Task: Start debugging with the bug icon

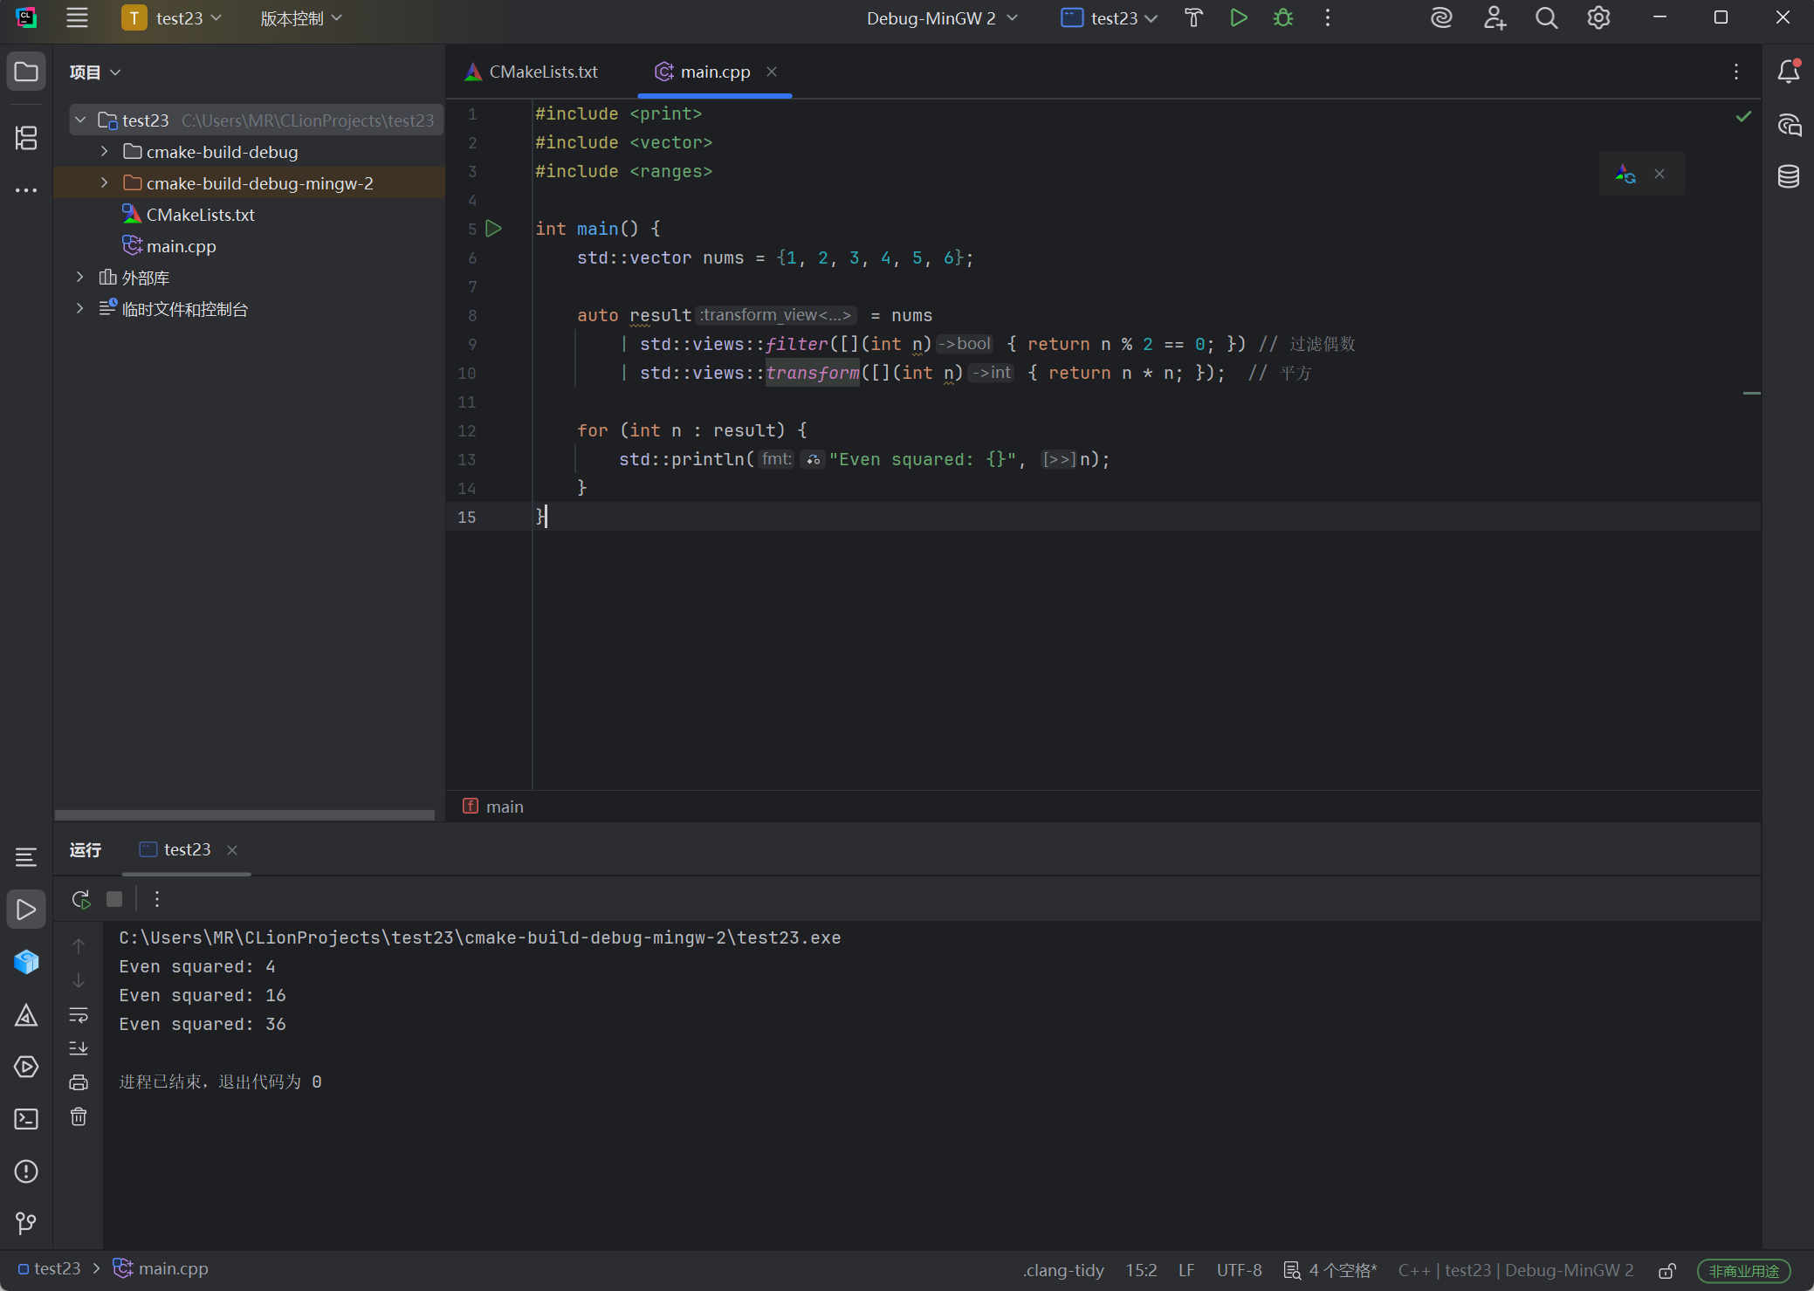Action: pyautogui.click(x=1283, y=18)
